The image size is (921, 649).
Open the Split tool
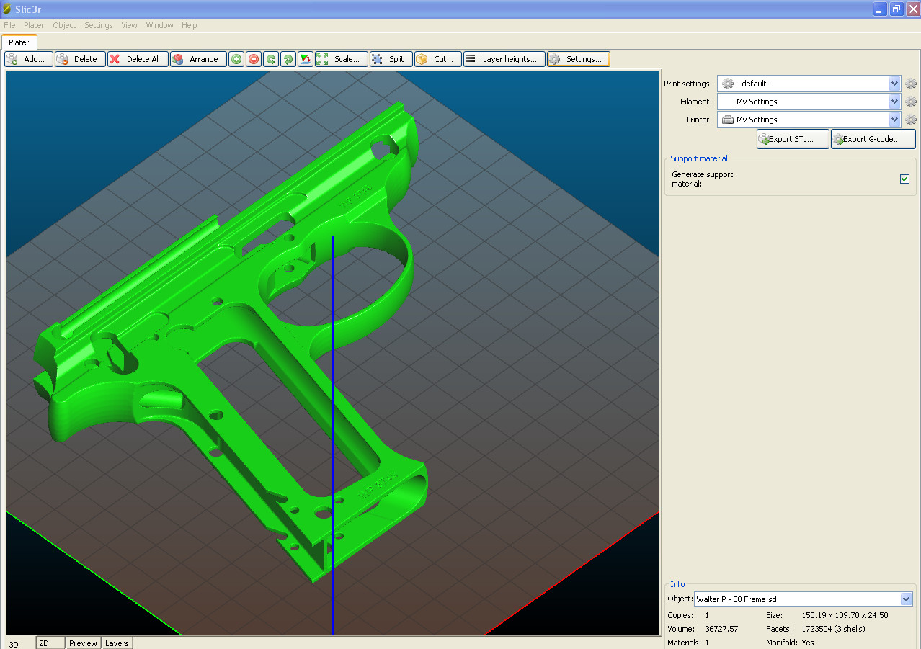click(390, 58)
